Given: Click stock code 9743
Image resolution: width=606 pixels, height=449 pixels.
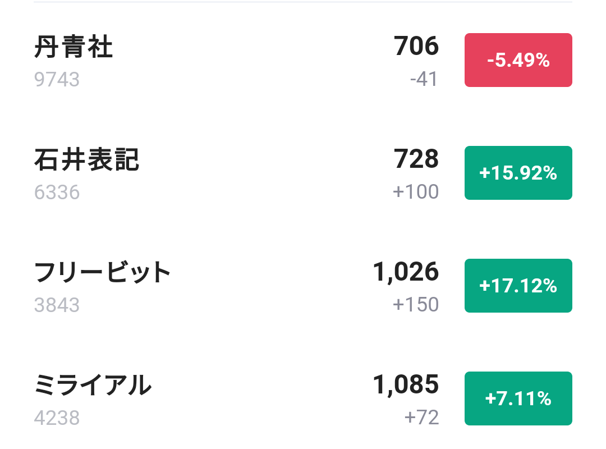Looking at the screenshot, I should point(57,80).
